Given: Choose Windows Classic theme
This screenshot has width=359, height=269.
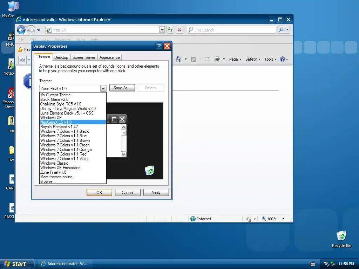Looking at the screenshot, I should [x=73, y=163].
